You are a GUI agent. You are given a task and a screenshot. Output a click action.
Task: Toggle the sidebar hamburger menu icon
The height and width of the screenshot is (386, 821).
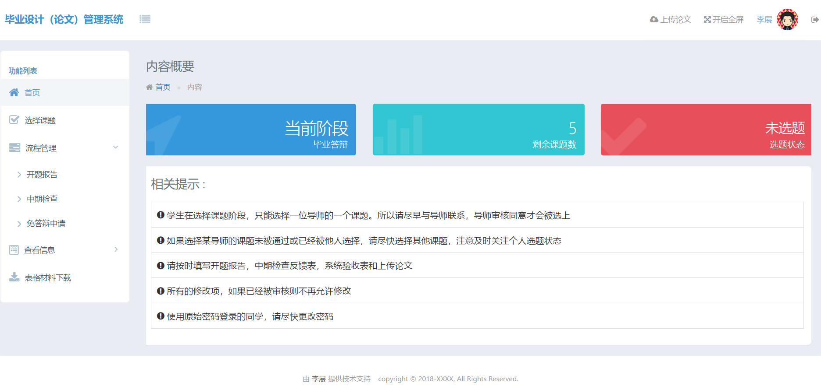[x=145, y=19]
